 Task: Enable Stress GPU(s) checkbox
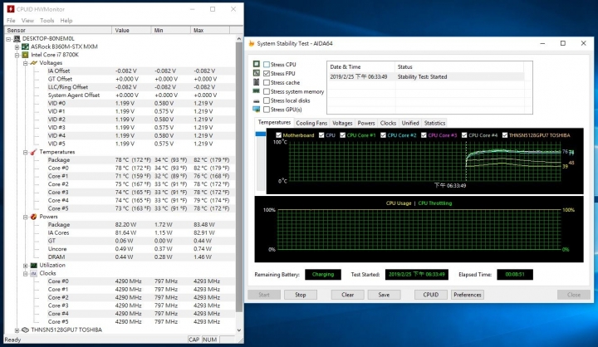[x=267, y=110]
